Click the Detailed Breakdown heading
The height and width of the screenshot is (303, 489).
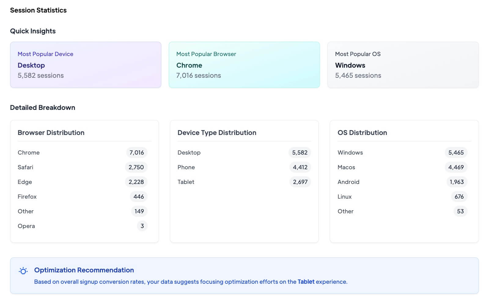pyautogui.click(x=42, y=108)
